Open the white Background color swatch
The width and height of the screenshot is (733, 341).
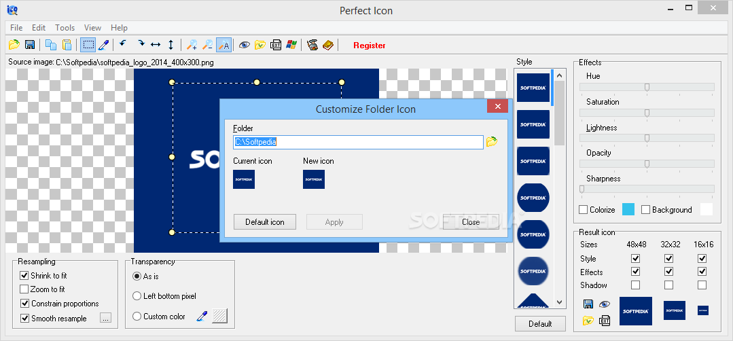click(707, 210)
